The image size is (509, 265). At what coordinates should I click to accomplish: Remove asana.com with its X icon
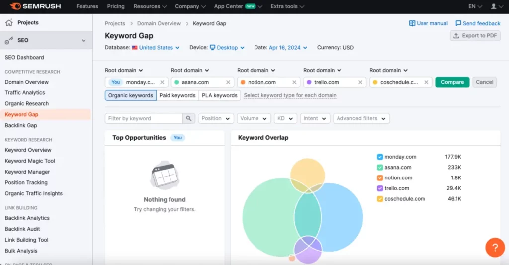228,82
